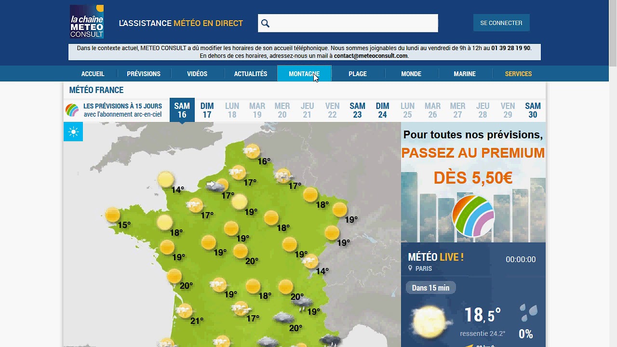Click the cloud icon beside 14° in the east
Viewport: 617px width, 347px height.
coord(310,262)
